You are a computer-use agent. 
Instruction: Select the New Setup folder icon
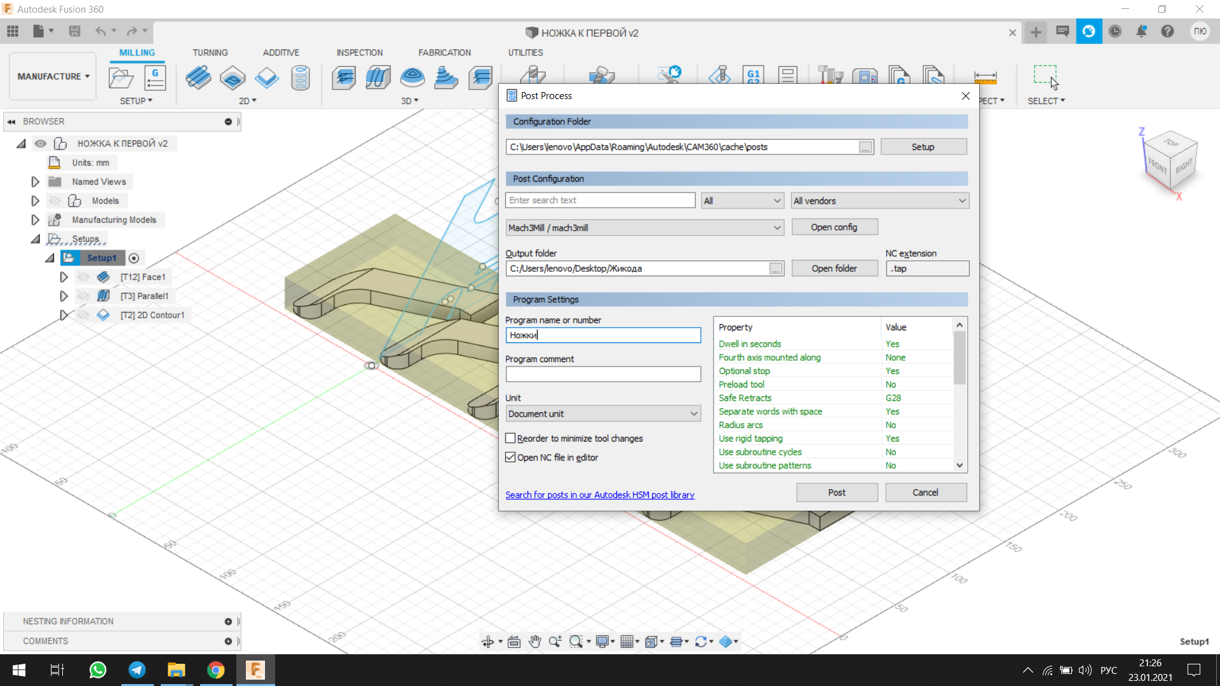(121, 78)
